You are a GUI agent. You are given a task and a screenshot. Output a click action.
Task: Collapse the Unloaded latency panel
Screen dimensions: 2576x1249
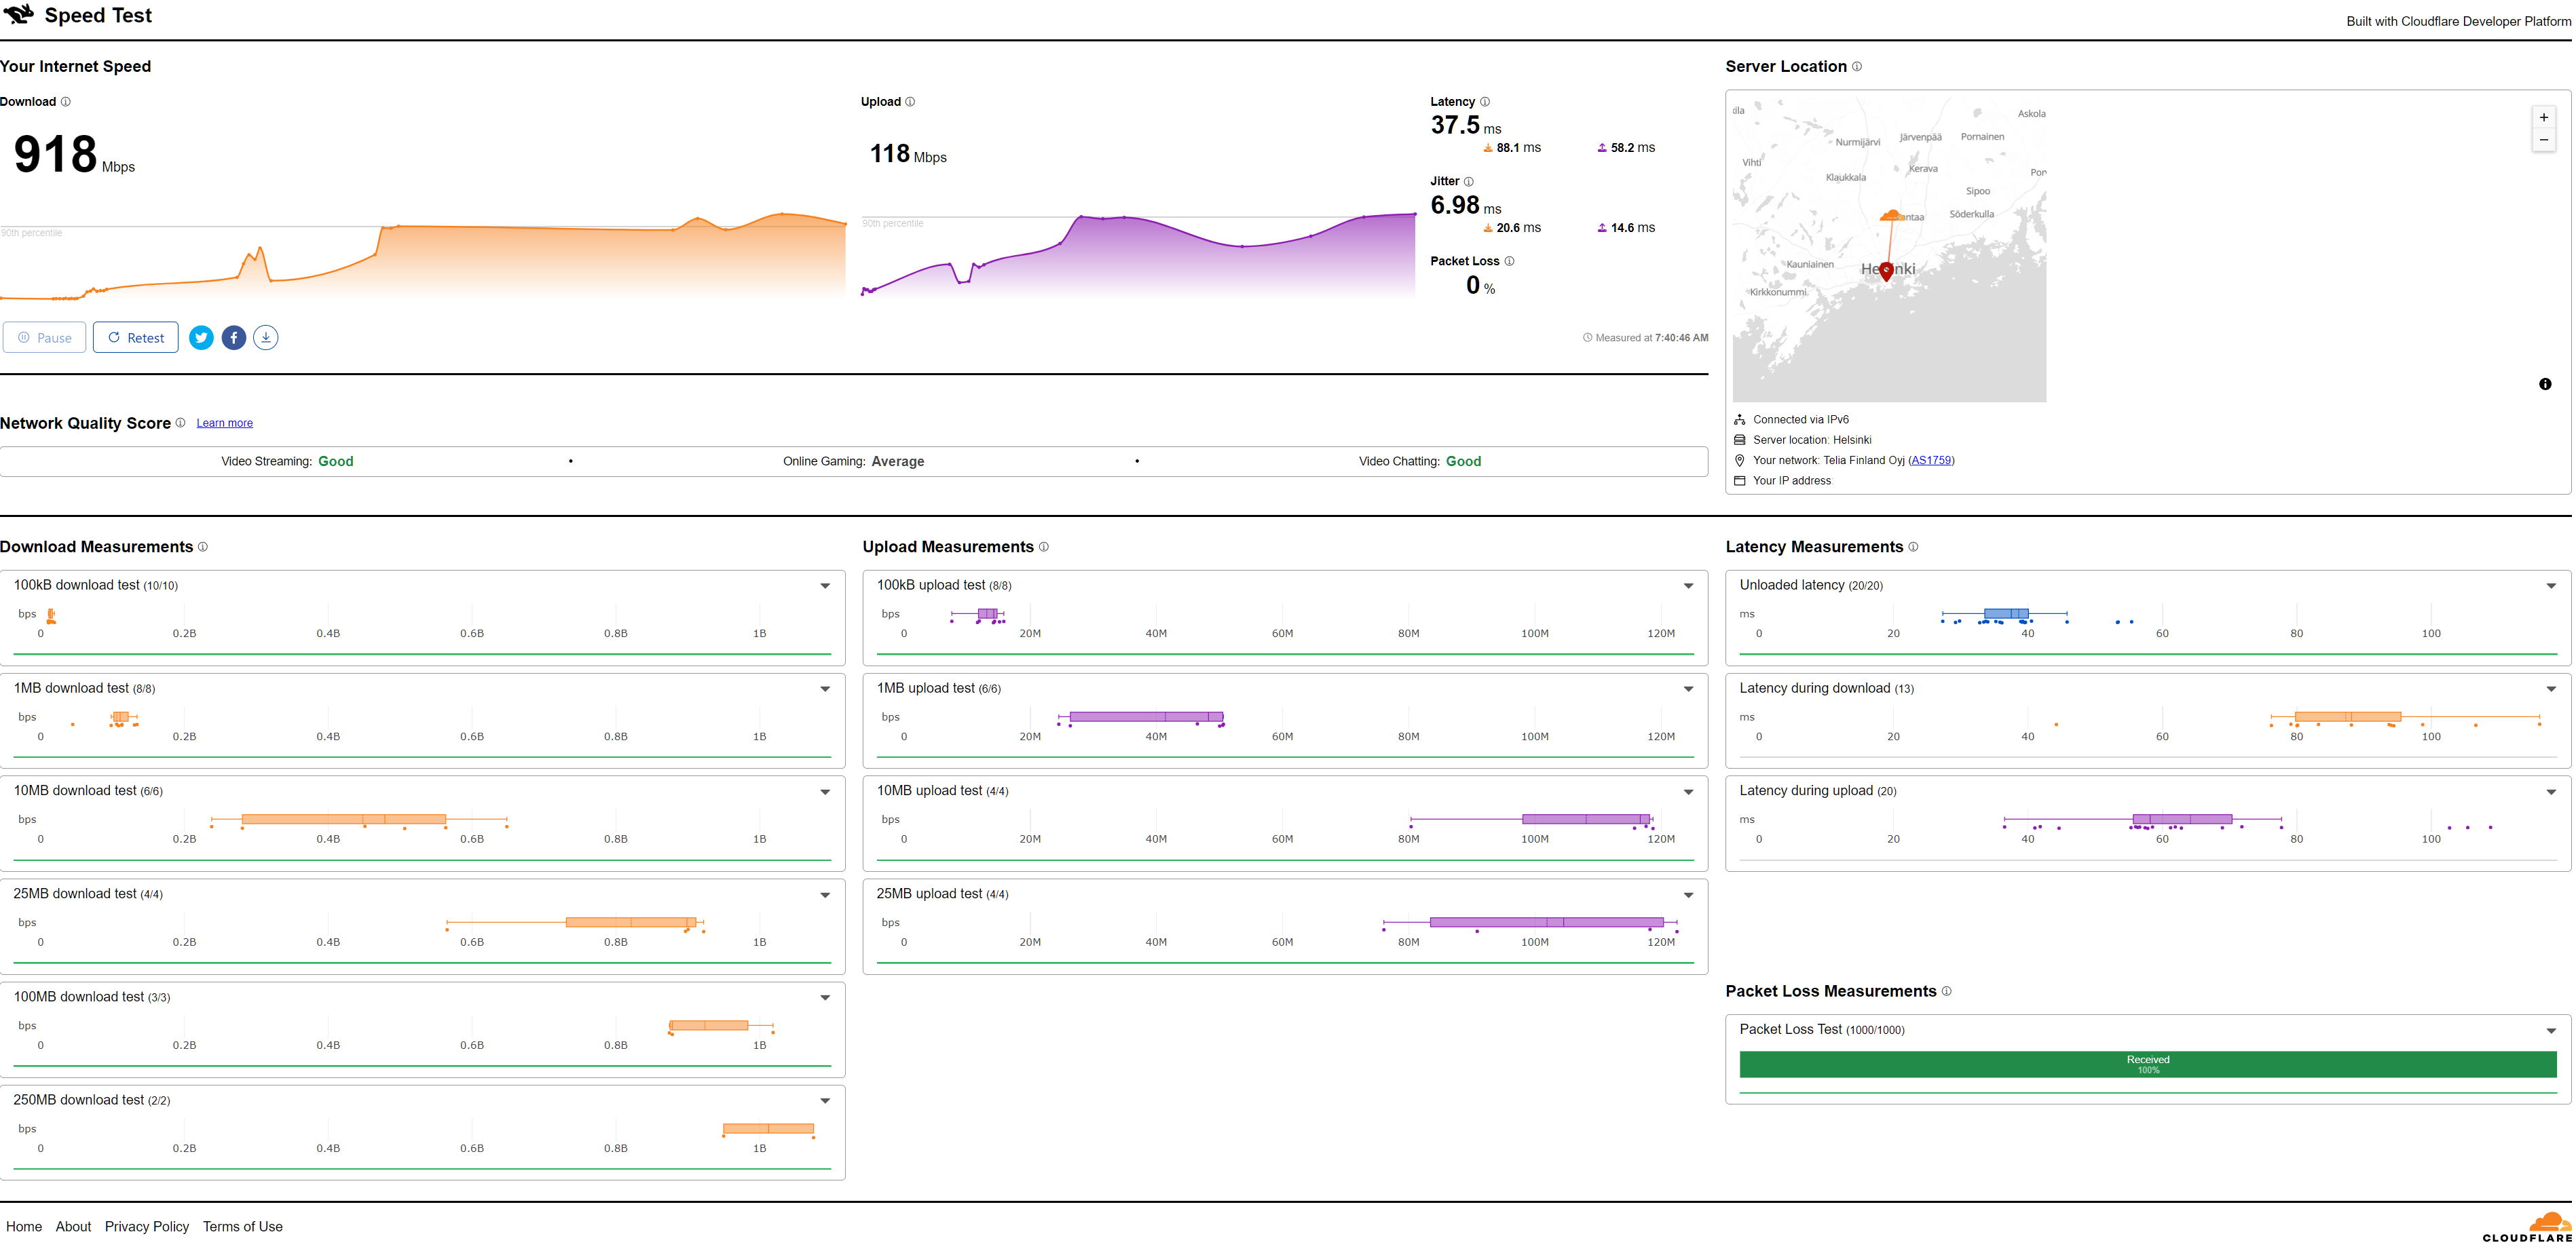click(x=2550, y=585)
